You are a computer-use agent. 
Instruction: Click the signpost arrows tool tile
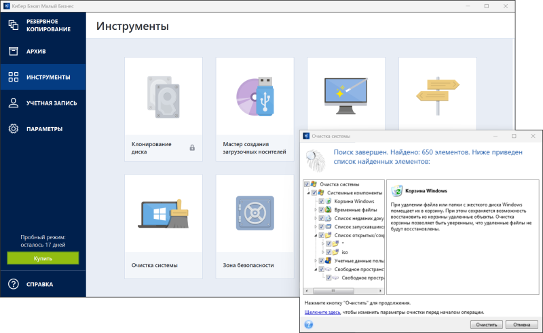(x=437, y=94)
